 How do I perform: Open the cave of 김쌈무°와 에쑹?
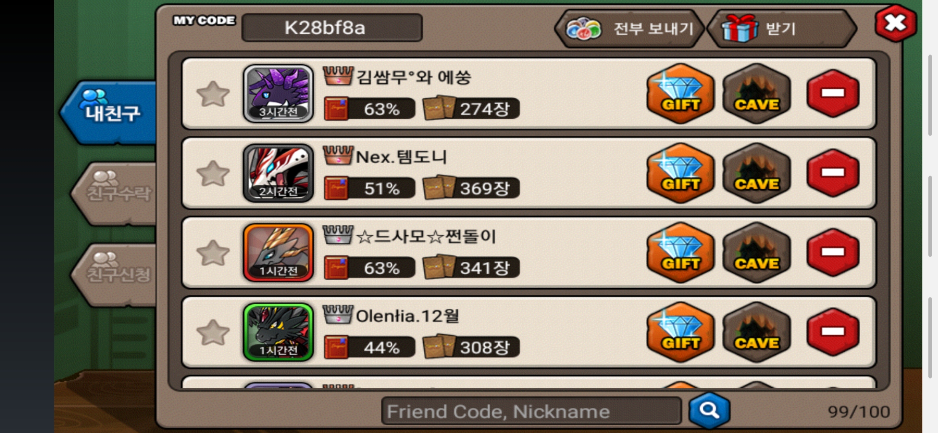[x=757, y=93]
